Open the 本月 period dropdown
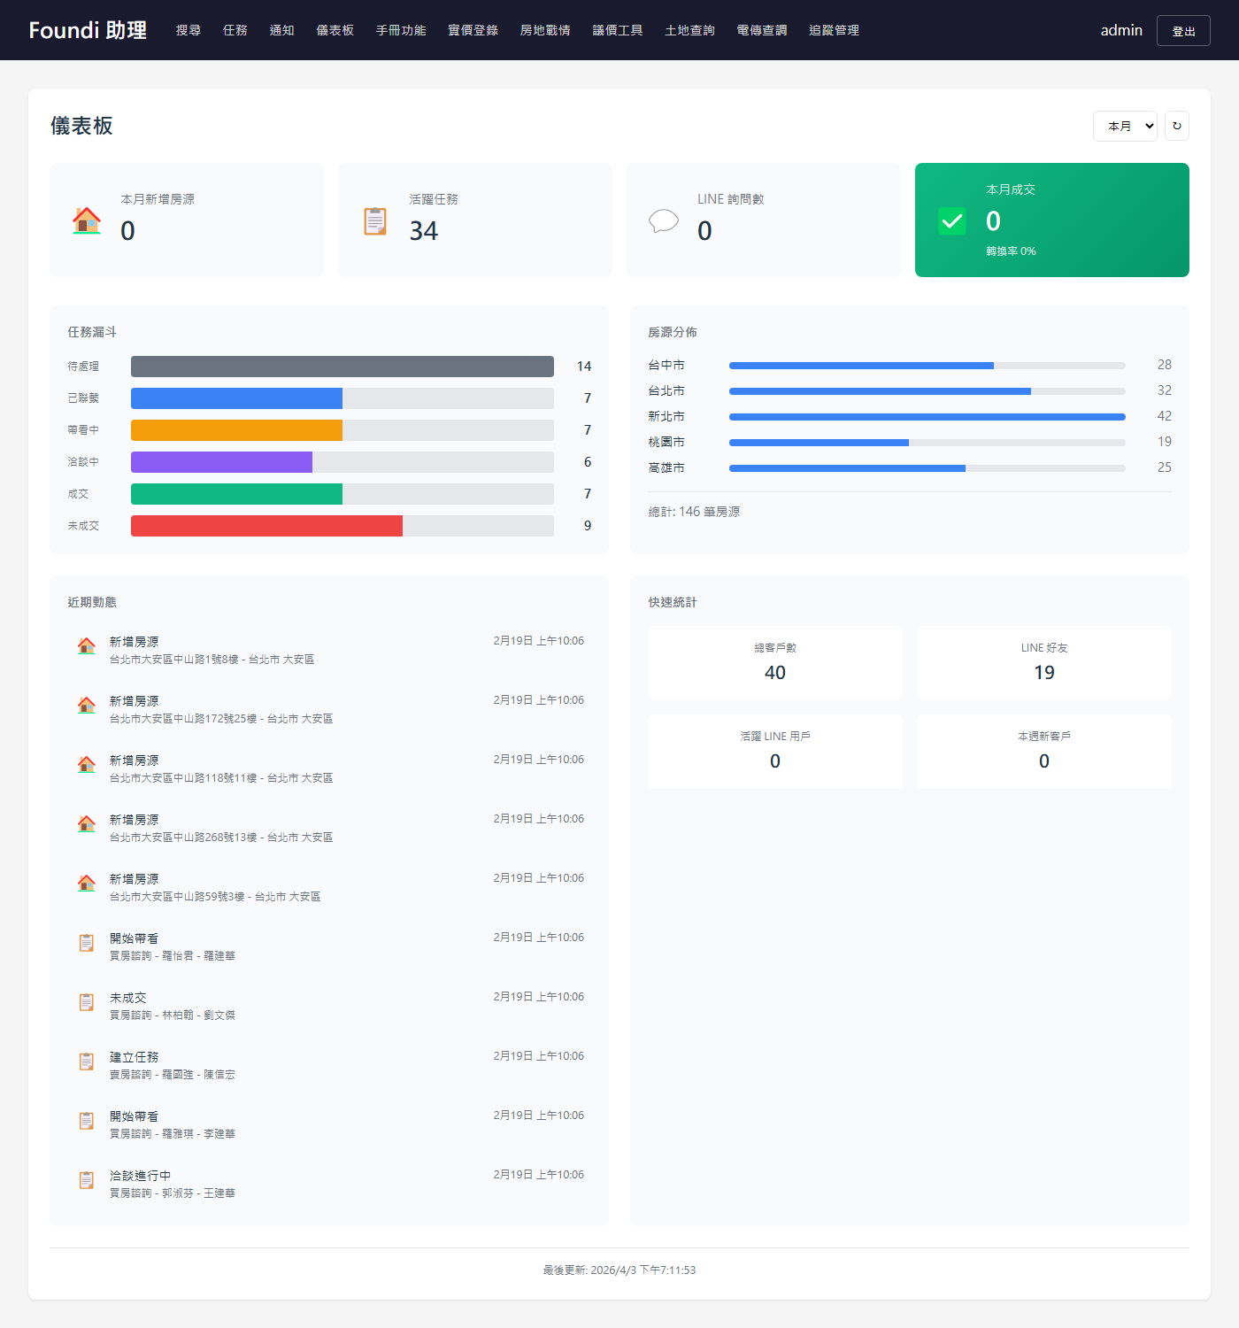 click(1125, 126)
